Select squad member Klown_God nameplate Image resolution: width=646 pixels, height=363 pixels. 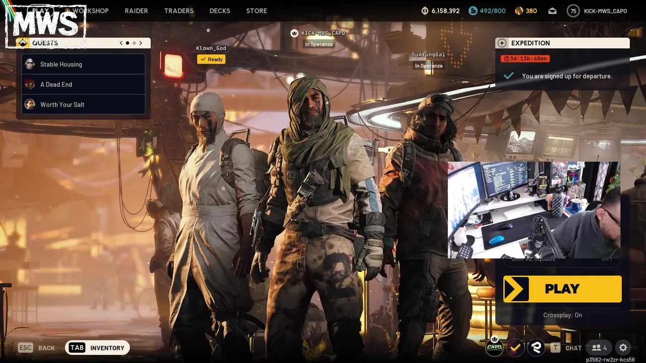(211, 48)
